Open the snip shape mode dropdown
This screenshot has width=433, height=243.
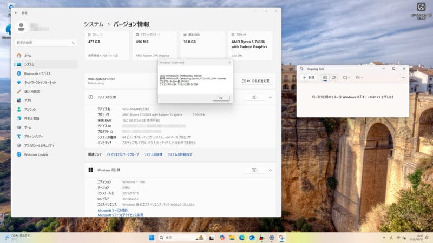pyautogui.click(x=346, y=78)
